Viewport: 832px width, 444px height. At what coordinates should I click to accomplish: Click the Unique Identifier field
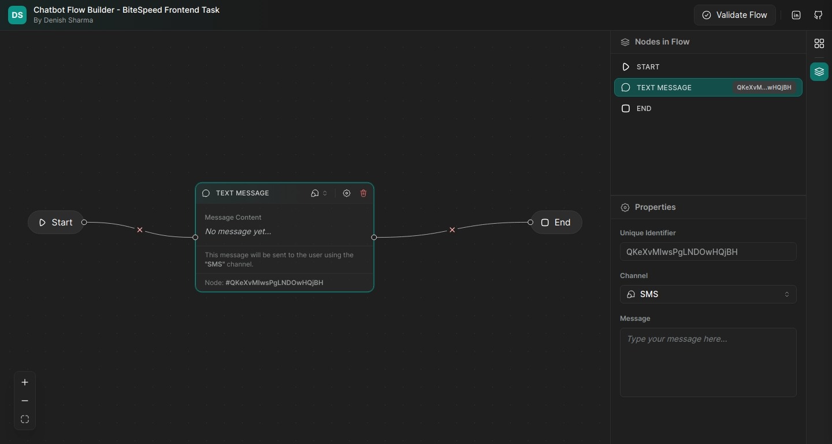coord(708,251)
